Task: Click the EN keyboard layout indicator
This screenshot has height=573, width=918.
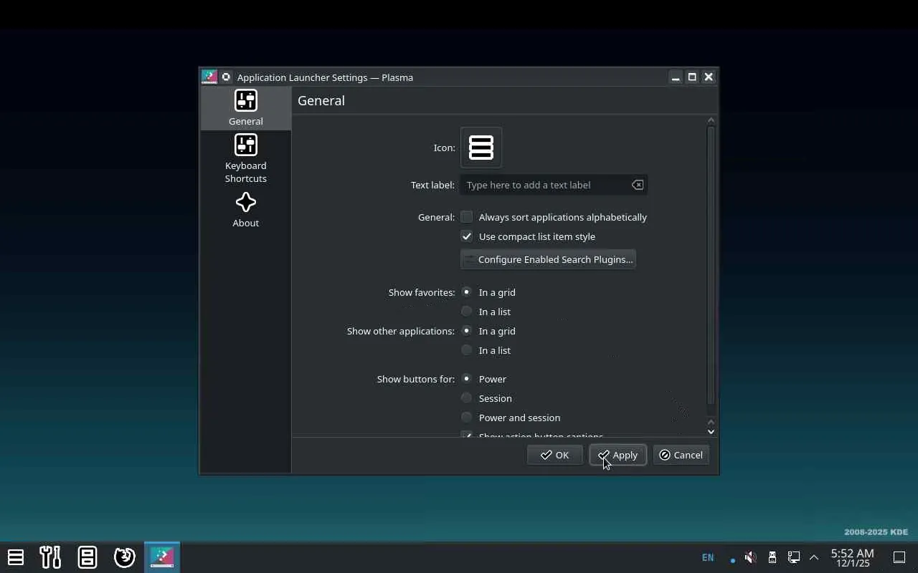Action: (708, 557)
